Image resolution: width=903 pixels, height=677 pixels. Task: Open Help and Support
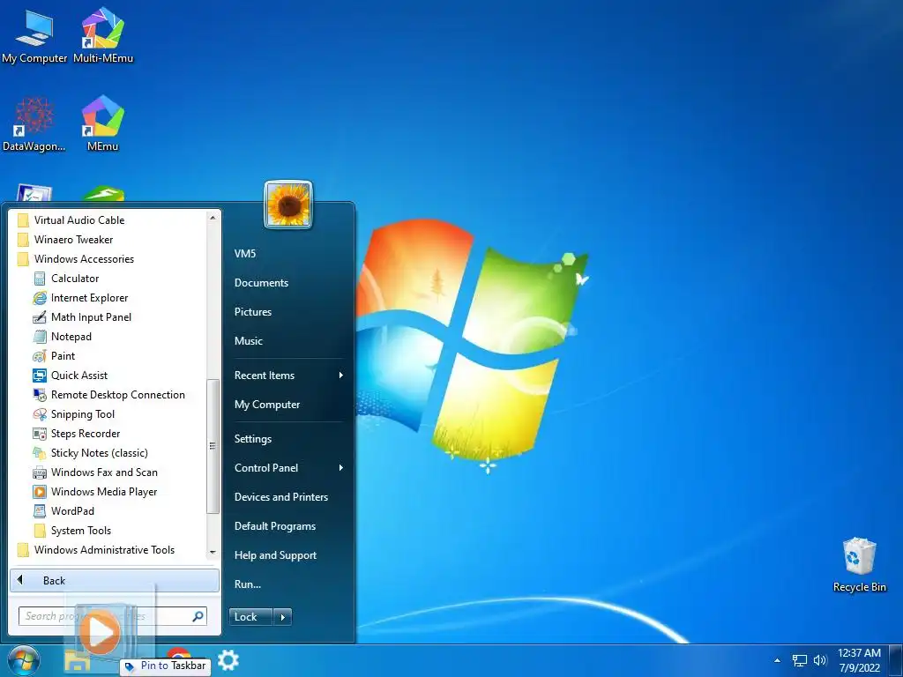coord(276,555)
